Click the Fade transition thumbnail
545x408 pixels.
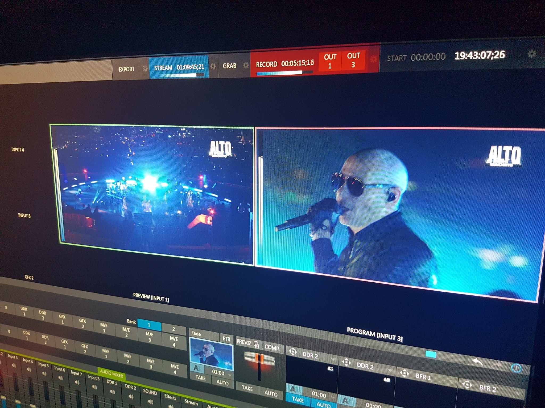coord(211,353)
